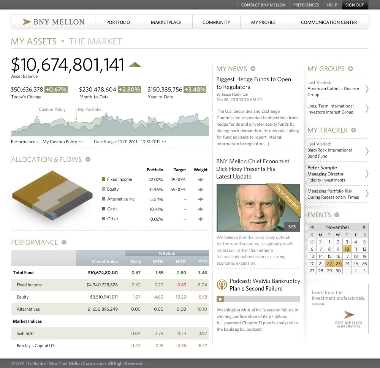Click Barclay's Capital US... index row
This screenshot has width=380, height=368.
coord(110,346)
